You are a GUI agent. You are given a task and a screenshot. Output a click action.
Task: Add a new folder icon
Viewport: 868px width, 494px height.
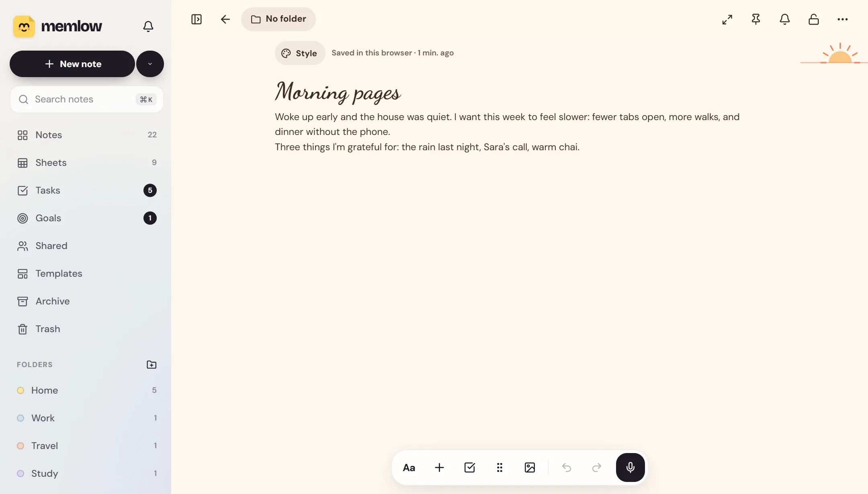(x=151, y=365)
